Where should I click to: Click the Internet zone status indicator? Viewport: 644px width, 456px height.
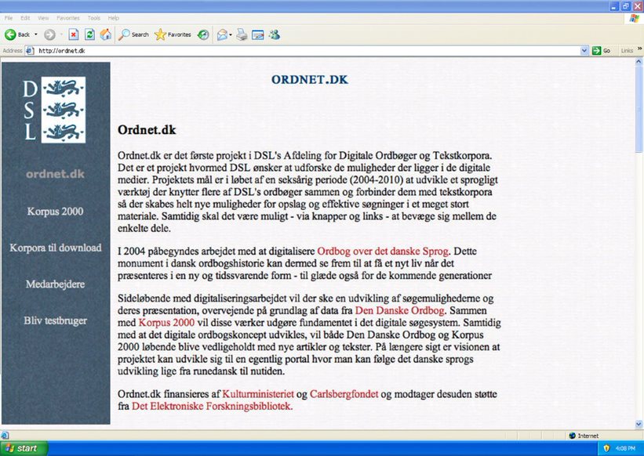[x=584, y=436]
